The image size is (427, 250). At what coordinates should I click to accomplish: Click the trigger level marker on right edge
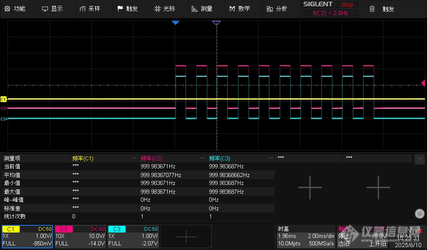(x=423, y=83)
